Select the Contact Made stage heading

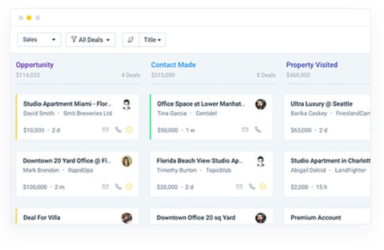coord(173,65)
